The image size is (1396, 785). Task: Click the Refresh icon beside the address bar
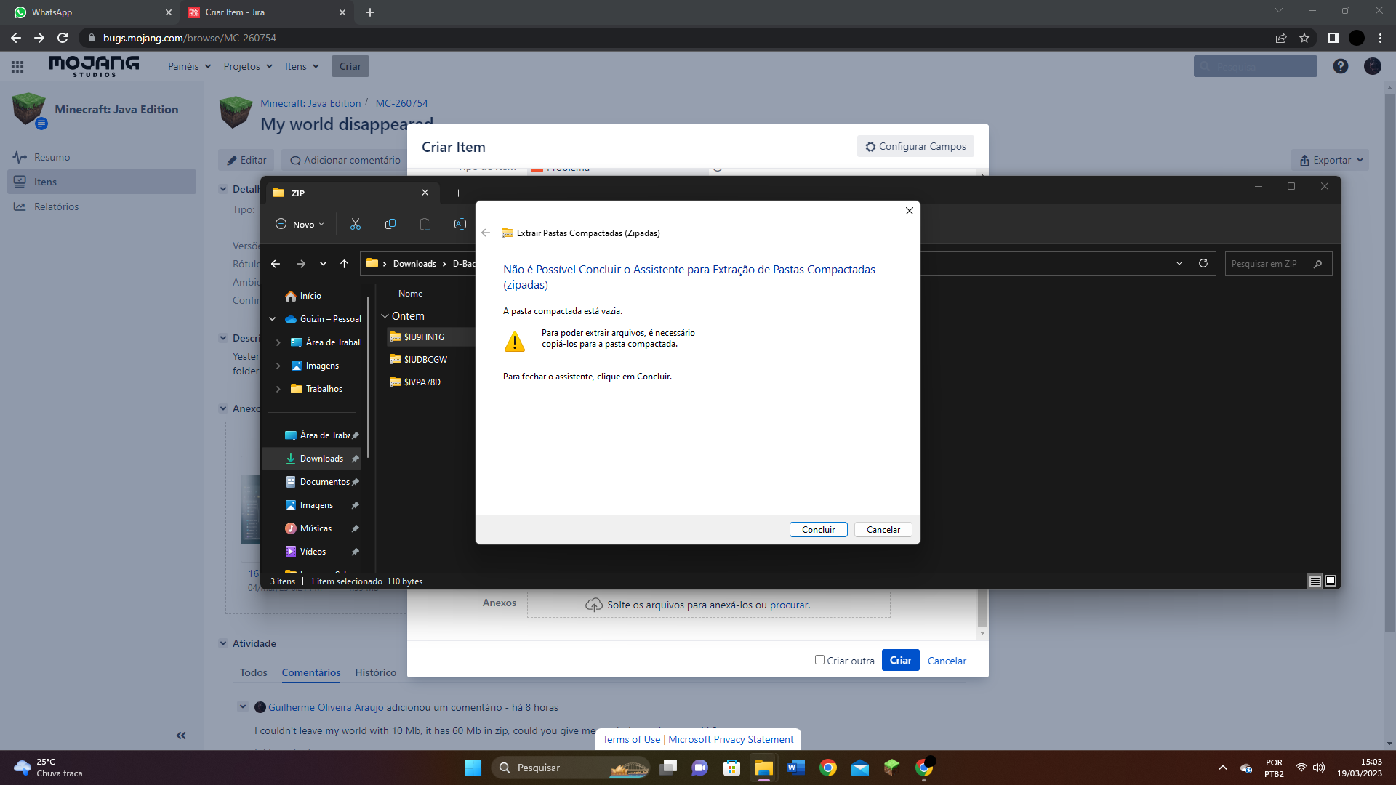(x=1203, y=263)
